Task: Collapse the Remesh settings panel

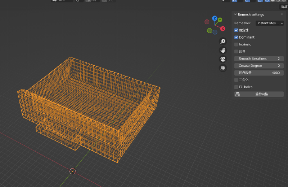Action: point(235,14)
